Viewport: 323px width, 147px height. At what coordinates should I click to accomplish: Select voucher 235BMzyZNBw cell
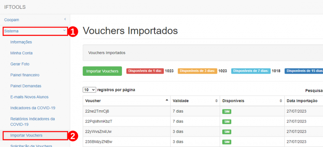(126, 142)
